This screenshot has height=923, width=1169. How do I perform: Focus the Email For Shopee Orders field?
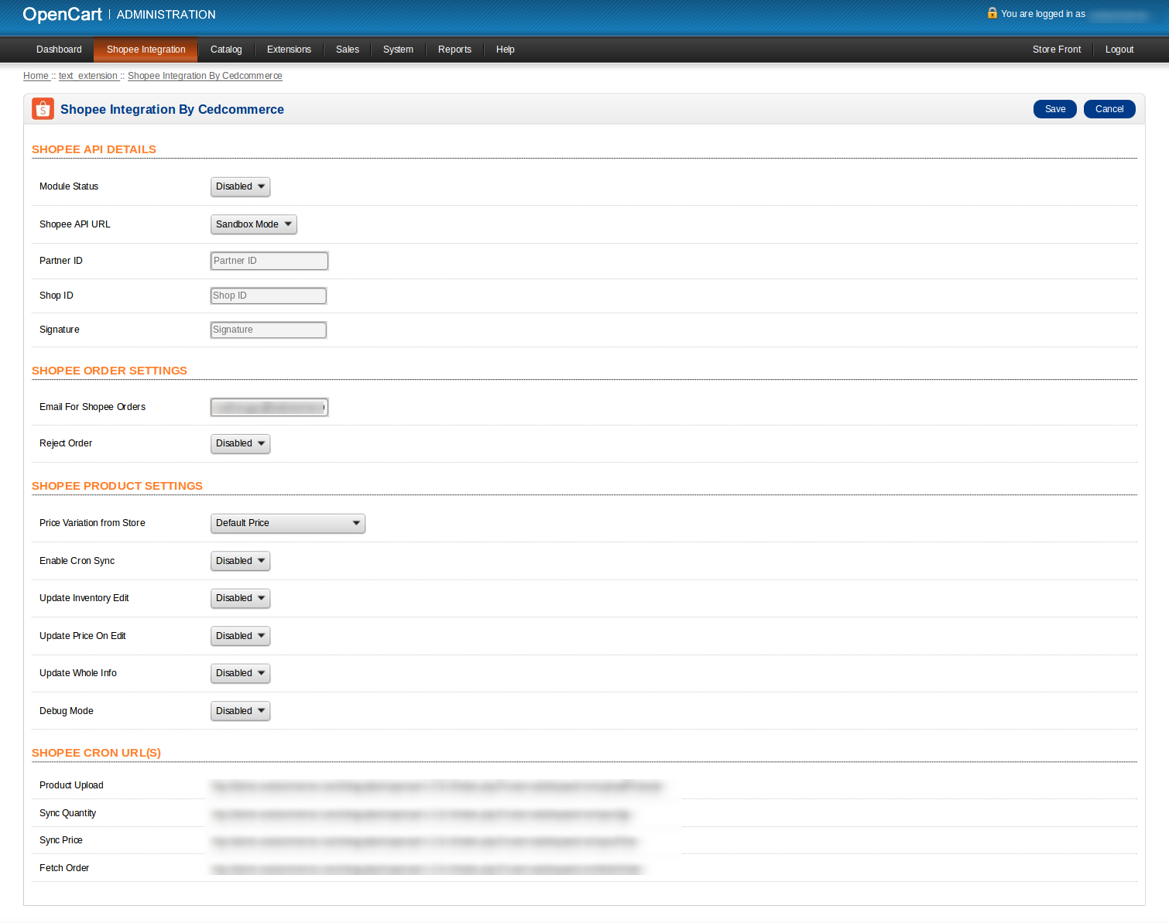point(269,407)
